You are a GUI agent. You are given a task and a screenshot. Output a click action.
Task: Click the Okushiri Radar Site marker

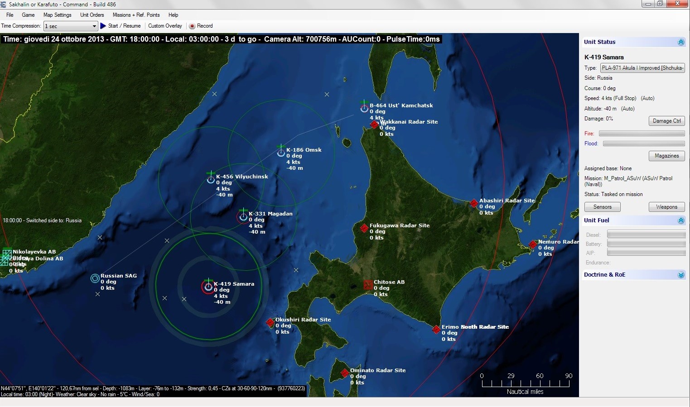270,322
